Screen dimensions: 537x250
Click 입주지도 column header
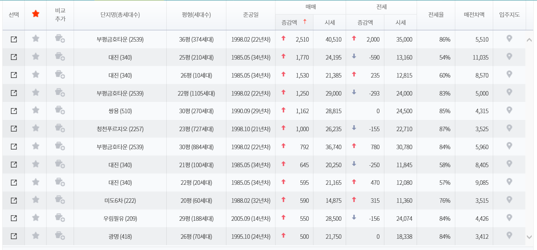[509, 15]
